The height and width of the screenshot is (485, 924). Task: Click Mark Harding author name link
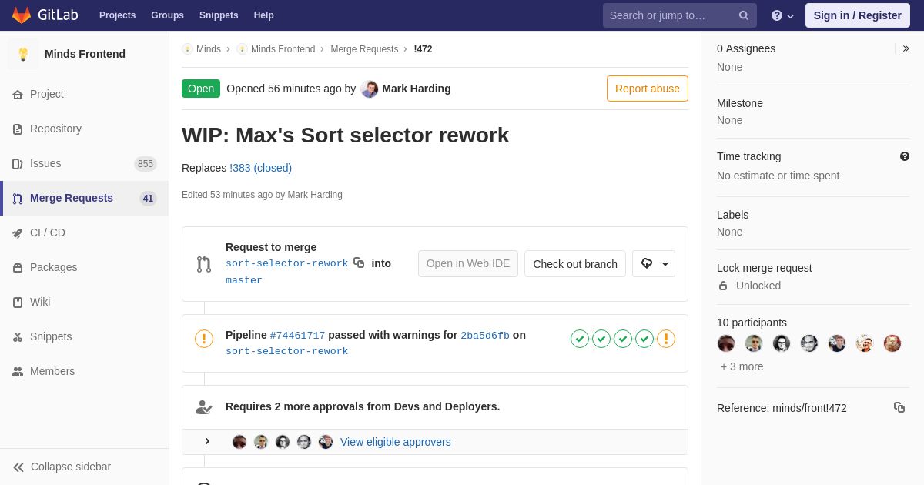pyautogui.click(x=417, y=89)
